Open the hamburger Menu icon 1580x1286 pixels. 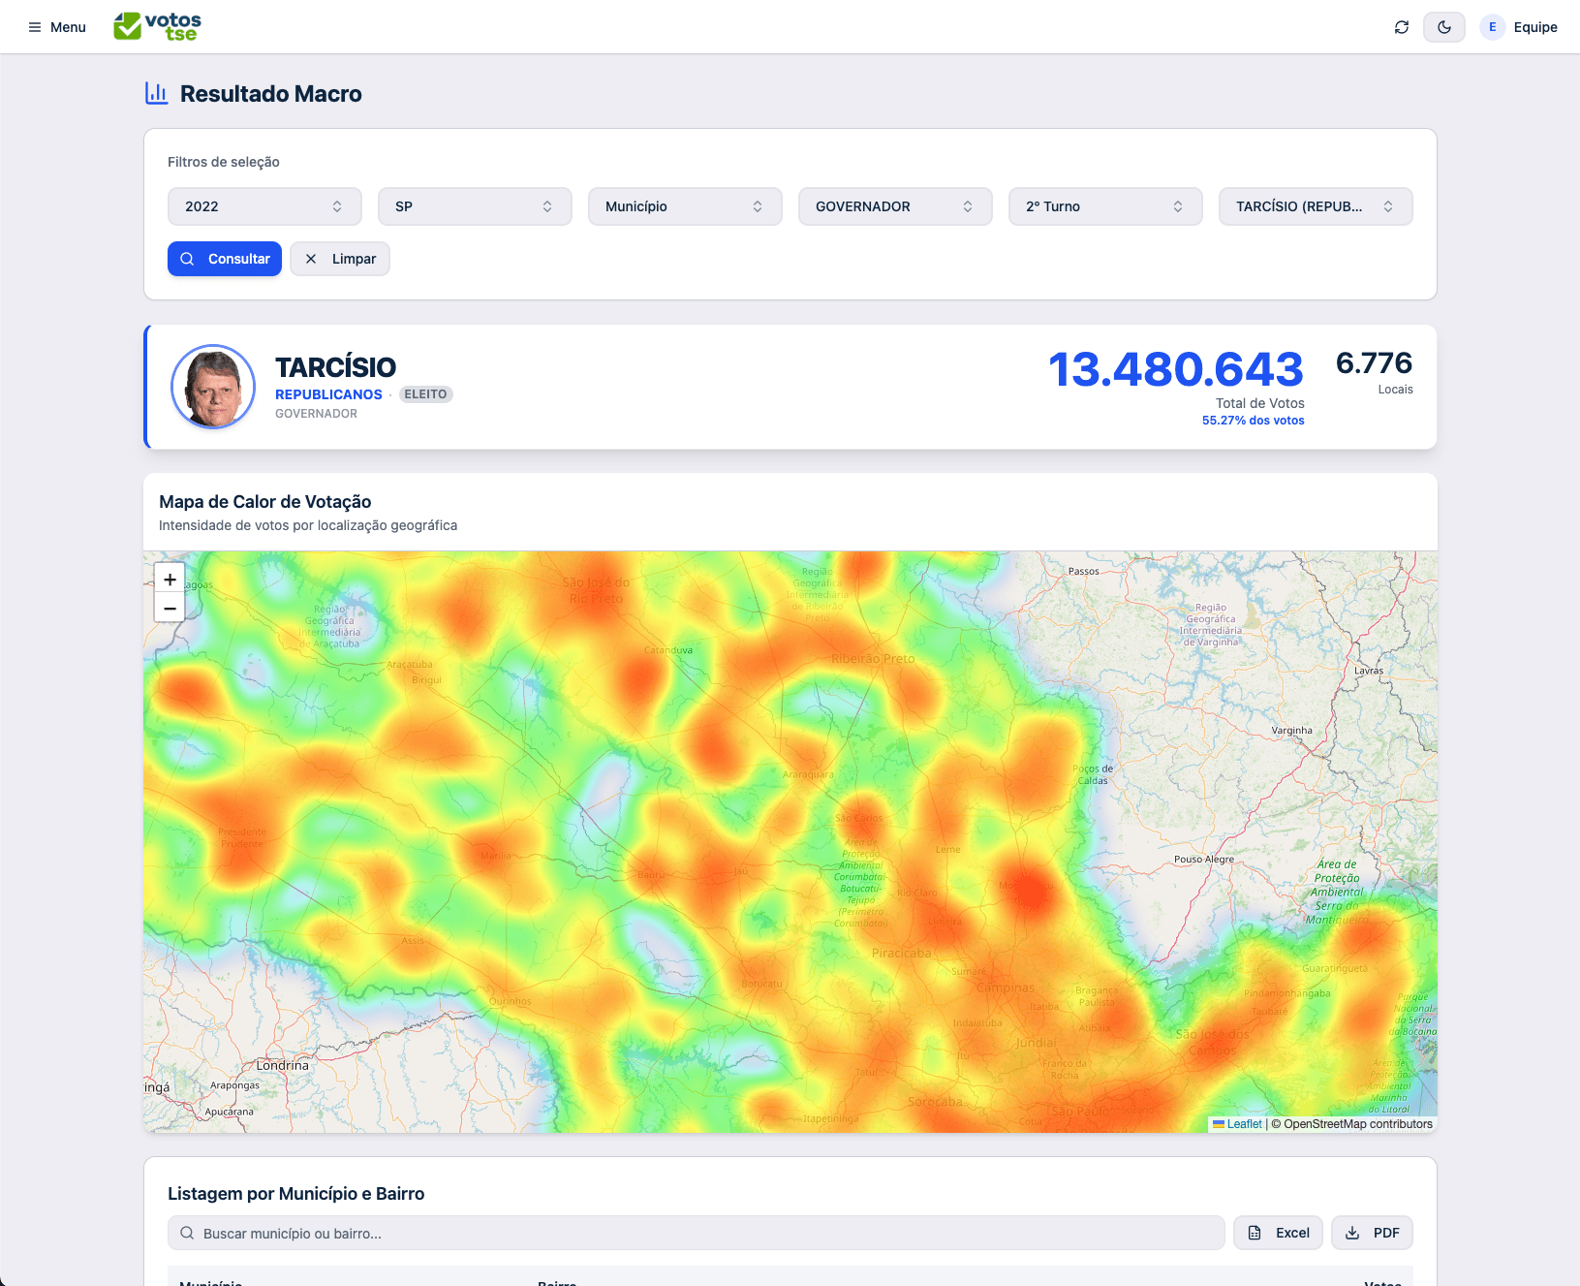(35, 27)
